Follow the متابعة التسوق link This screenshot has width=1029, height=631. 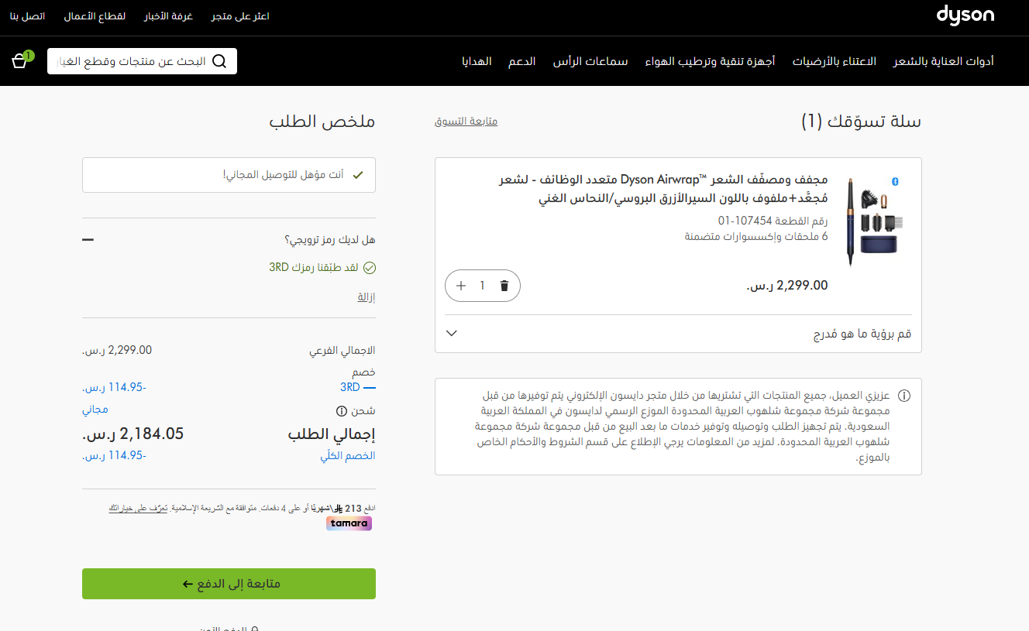[466, 121]
